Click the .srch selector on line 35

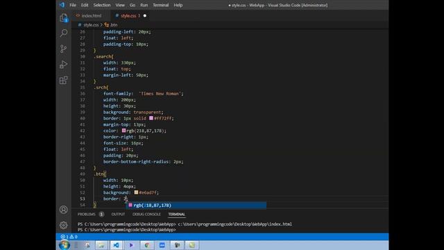(x=101, y=87)
